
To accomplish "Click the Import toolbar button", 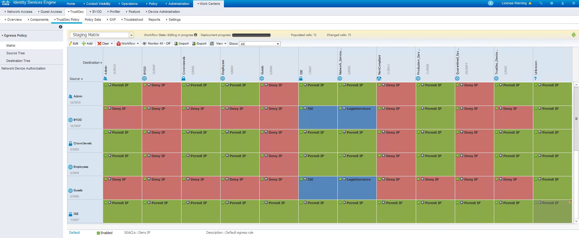I will 181,44.
